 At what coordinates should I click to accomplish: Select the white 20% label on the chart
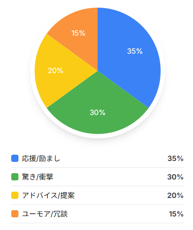point(55,70)
